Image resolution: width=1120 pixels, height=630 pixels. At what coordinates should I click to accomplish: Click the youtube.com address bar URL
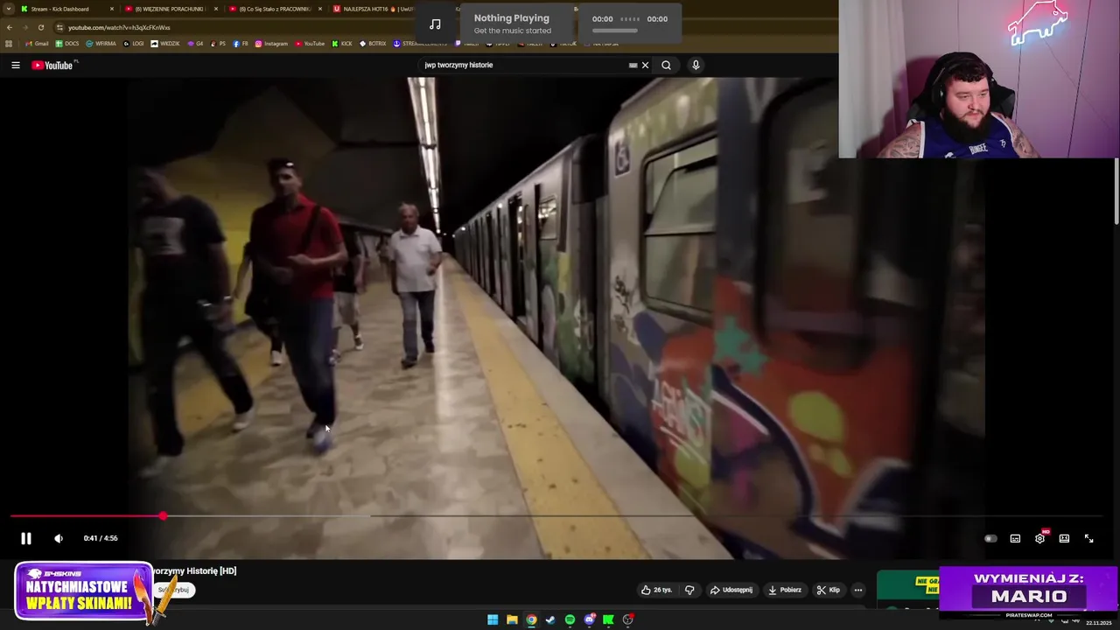tap(120, 27)
